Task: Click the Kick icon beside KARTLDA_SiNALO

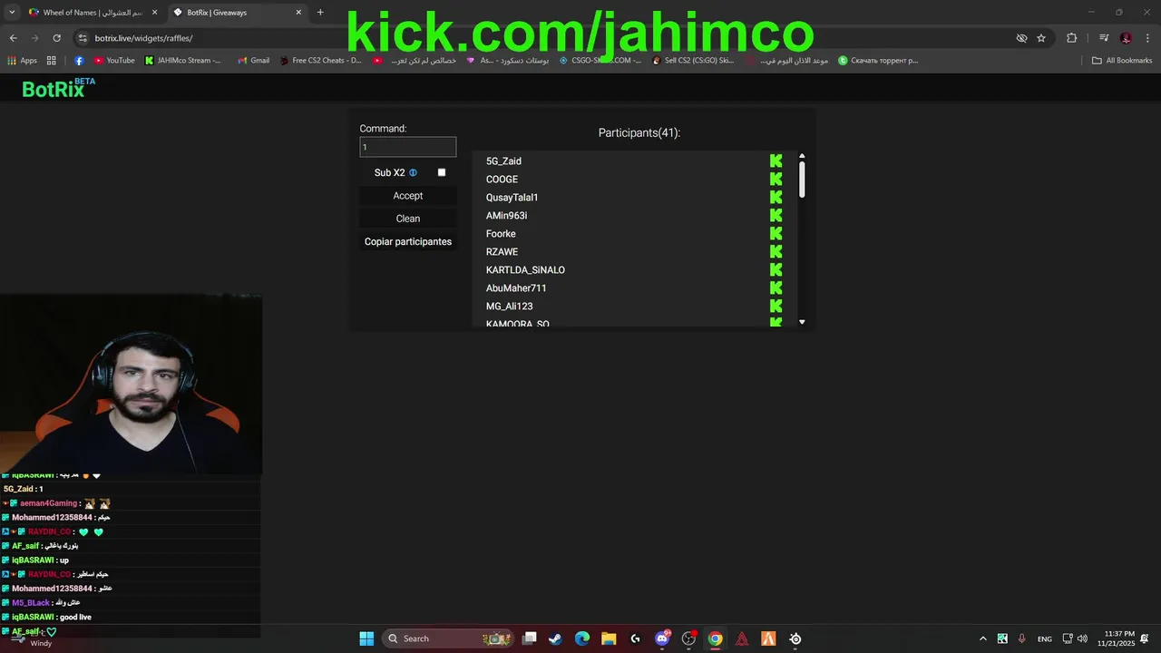Action: [776, 270]
